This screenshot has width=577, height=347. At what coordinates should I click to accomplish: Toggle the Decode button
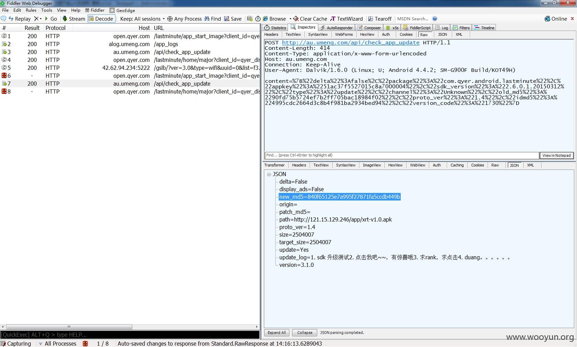101,19
